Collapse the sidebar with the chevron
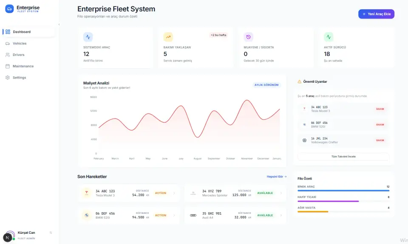This screenshot has width=408, height=244. click(59, 25)
